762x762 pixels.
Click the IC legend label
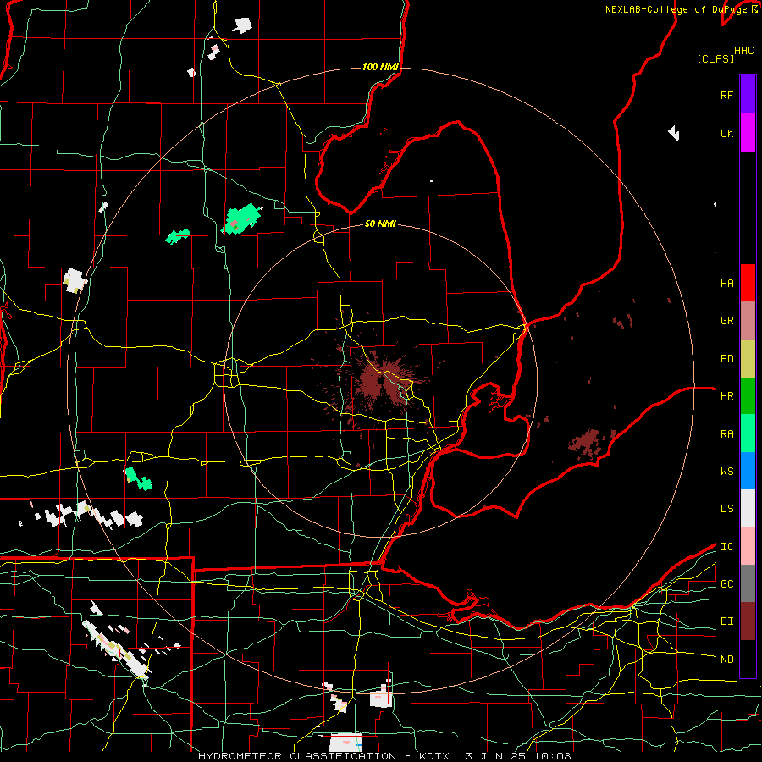point(726,547)
